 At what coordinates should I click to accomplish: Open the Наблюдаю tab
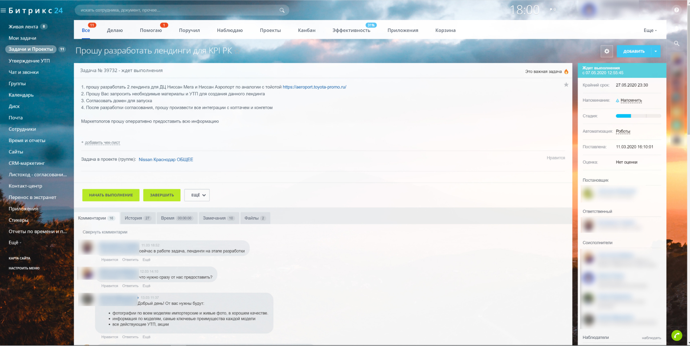(x=230, y=30)
